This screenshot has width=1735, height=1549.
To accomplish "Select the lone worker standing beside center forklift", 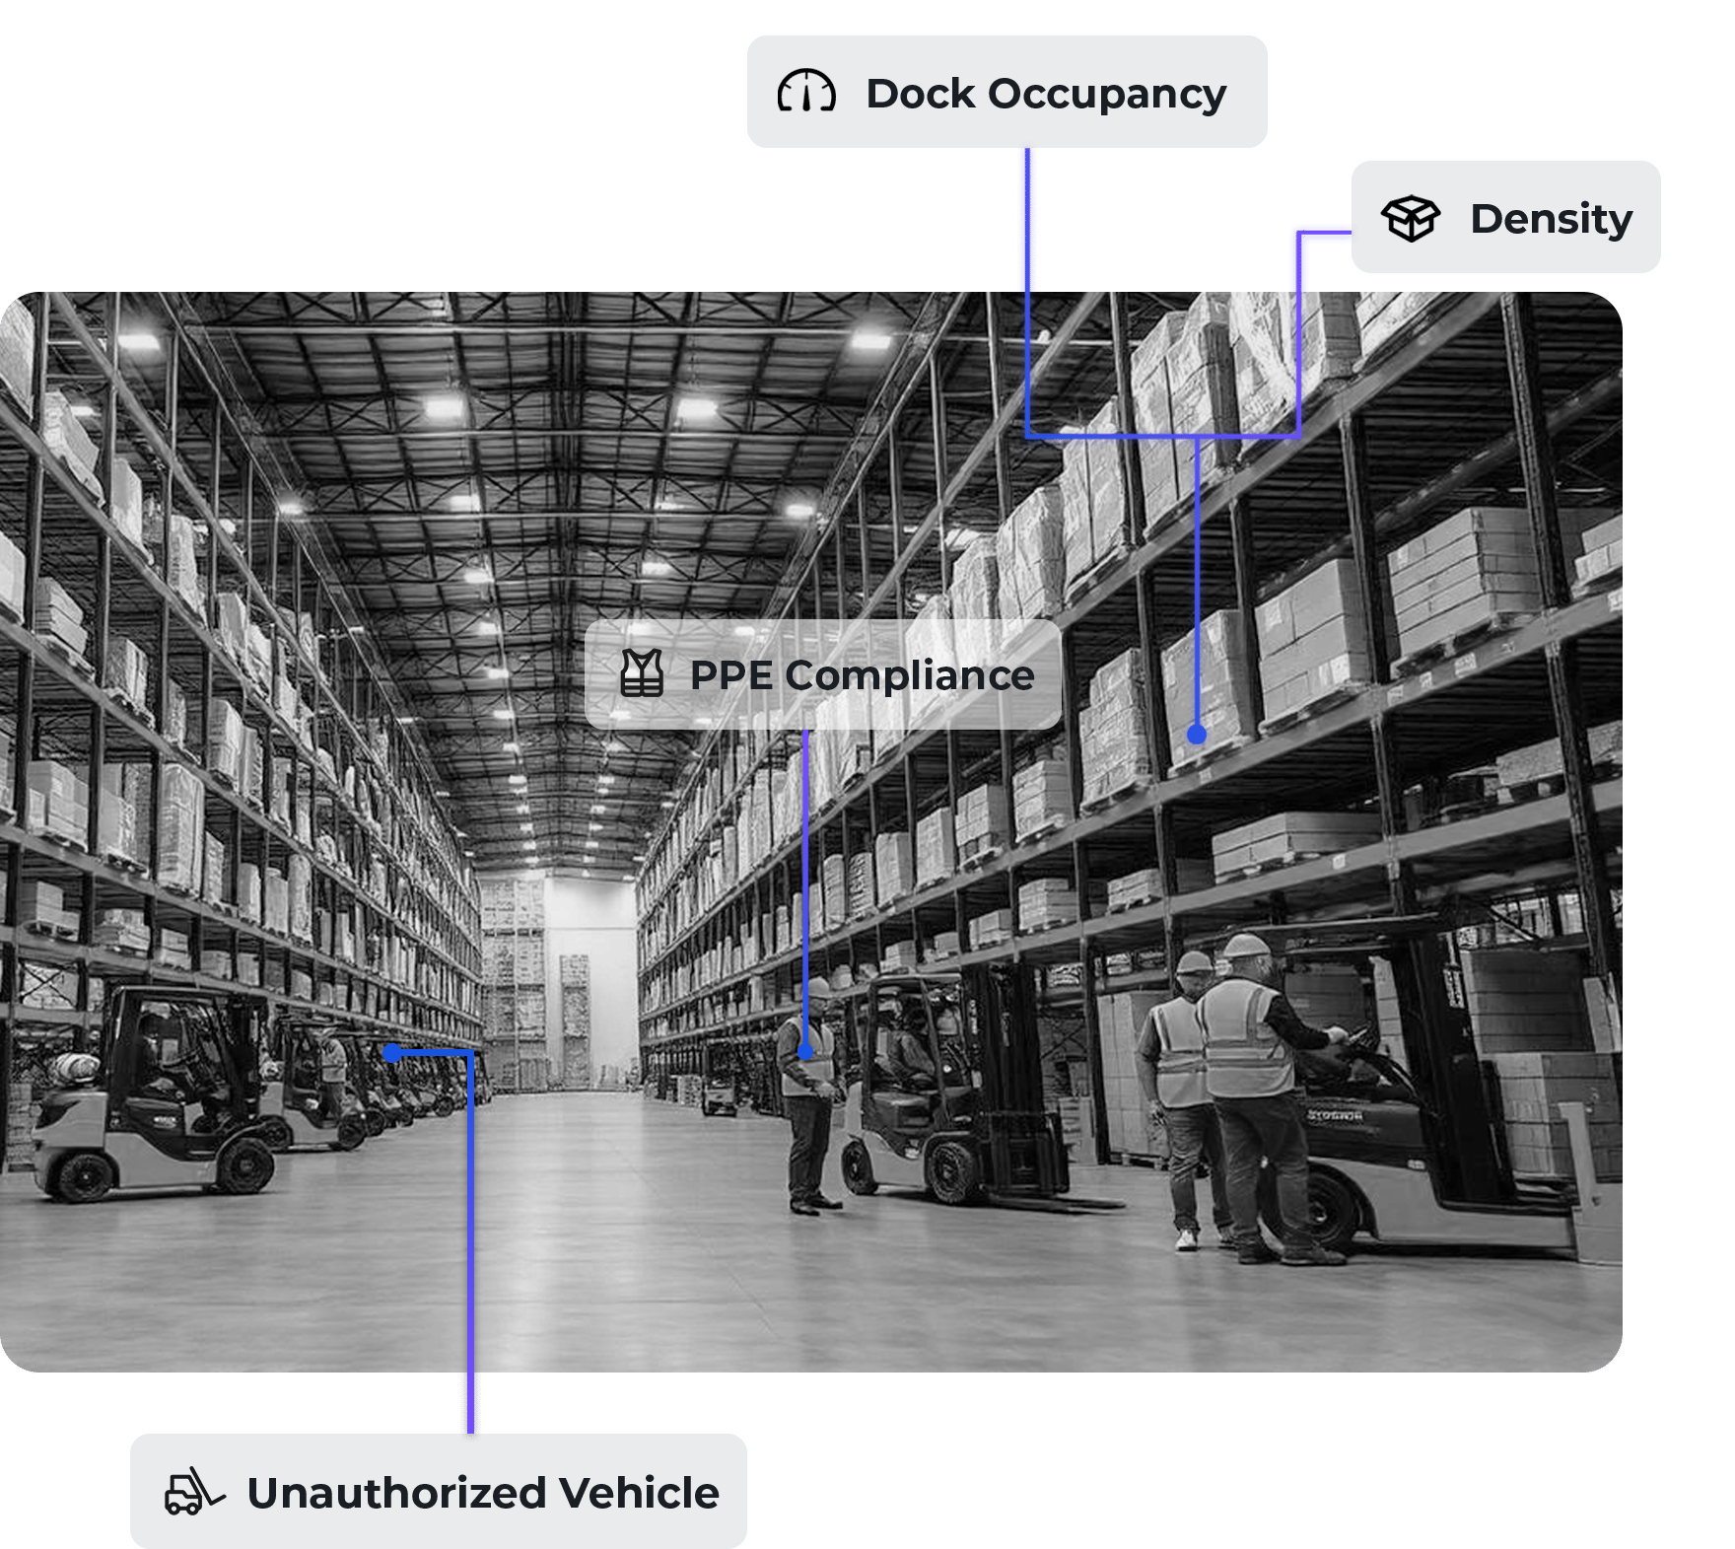I will click(810, 1114).
